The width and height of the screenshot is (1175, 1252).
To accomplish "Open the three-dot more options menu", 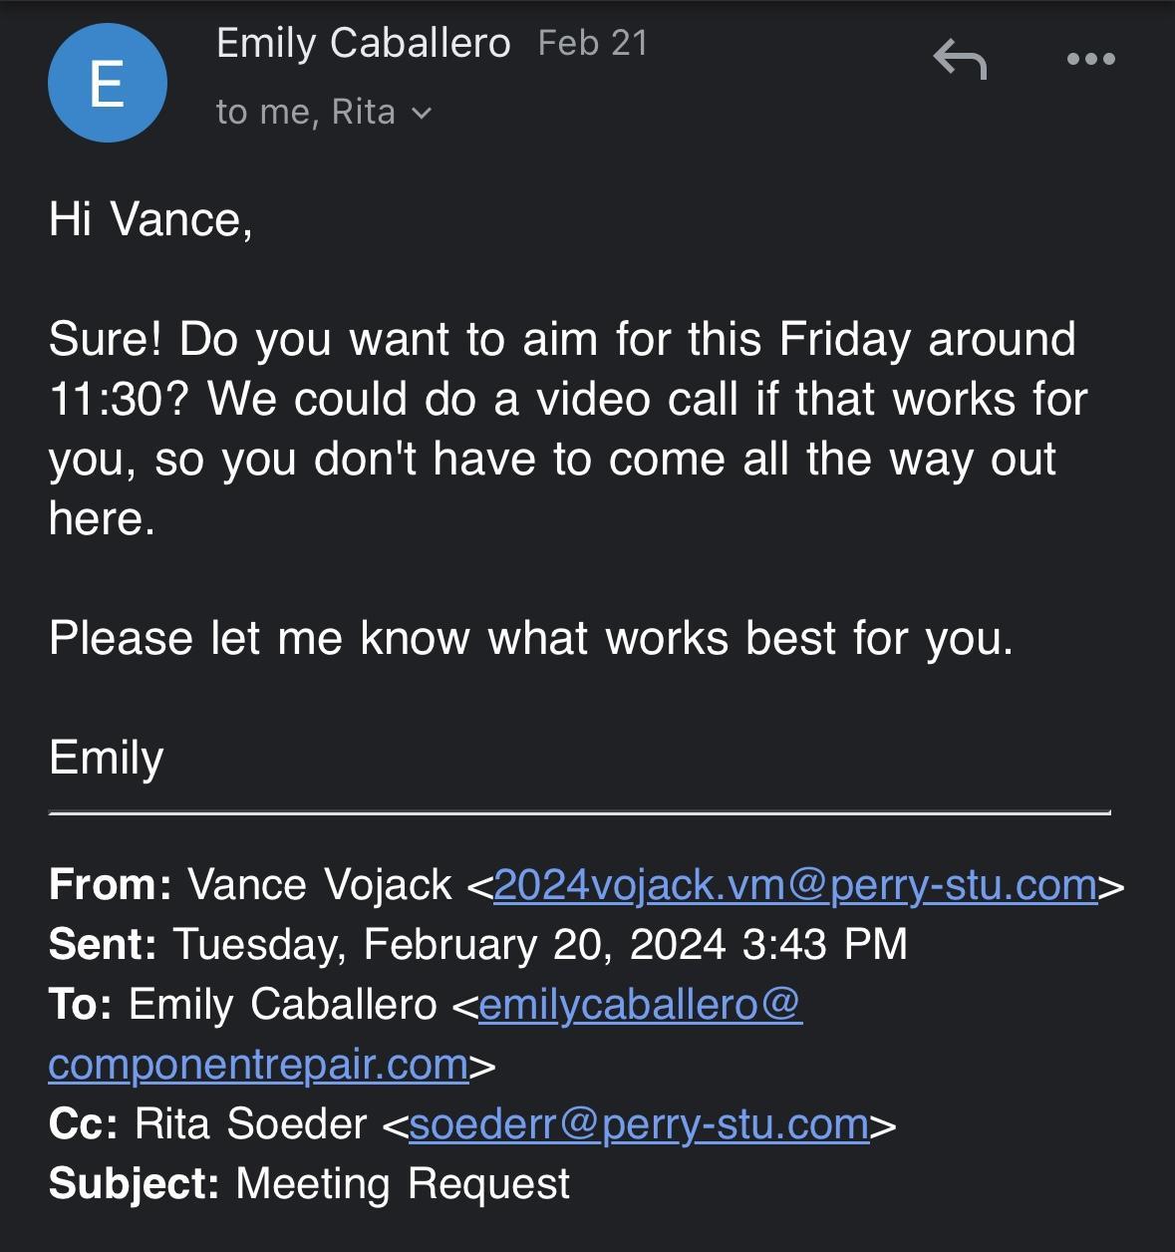I will (x=1090, y=60).
